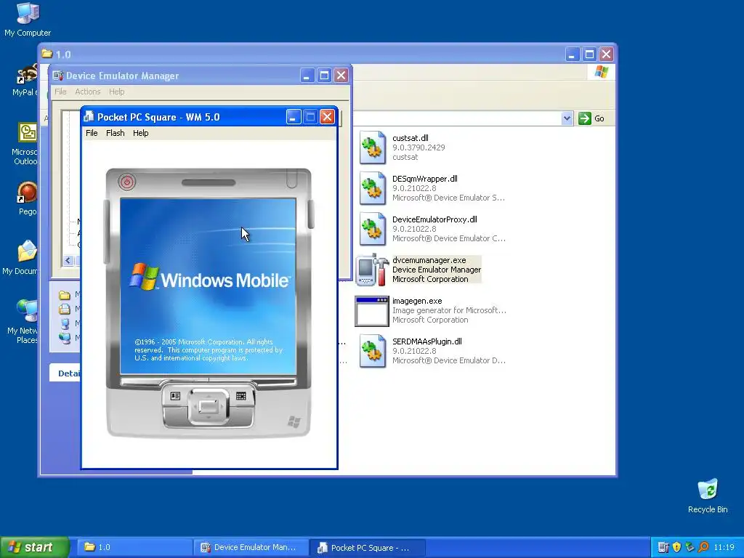This screenshot has width=744, height=558.
Task: Open My Network Places desktop icon
Action: 27,311
